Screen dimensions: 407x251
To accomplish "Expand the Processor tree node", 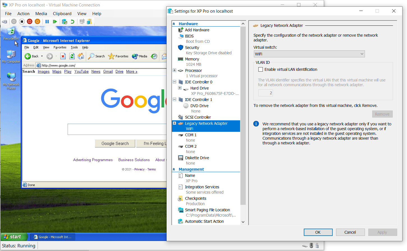I will [174, 70].
